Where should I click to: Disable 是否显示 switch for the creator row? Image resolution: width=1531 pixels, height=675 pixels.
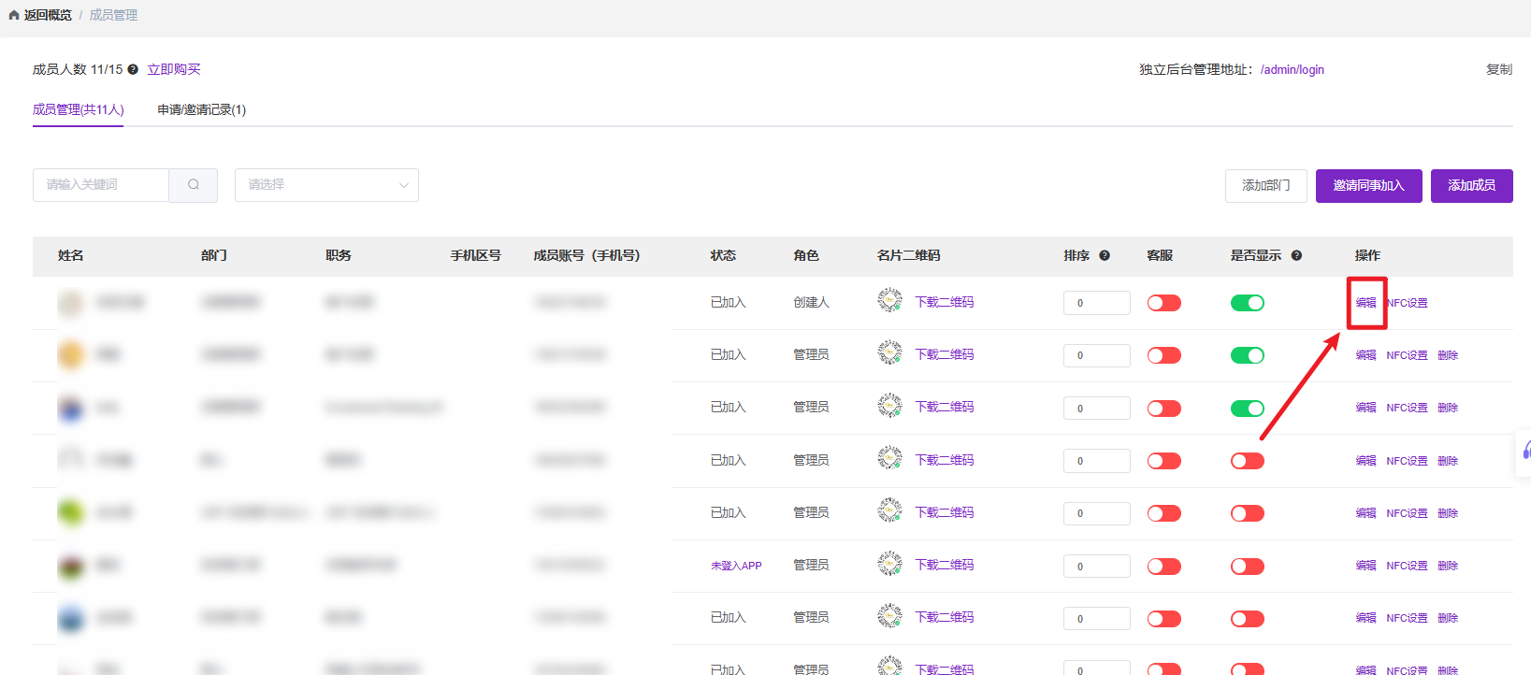coord(1247,303)
